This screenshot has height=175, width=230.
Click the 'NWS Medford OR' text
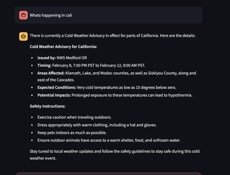72,58
